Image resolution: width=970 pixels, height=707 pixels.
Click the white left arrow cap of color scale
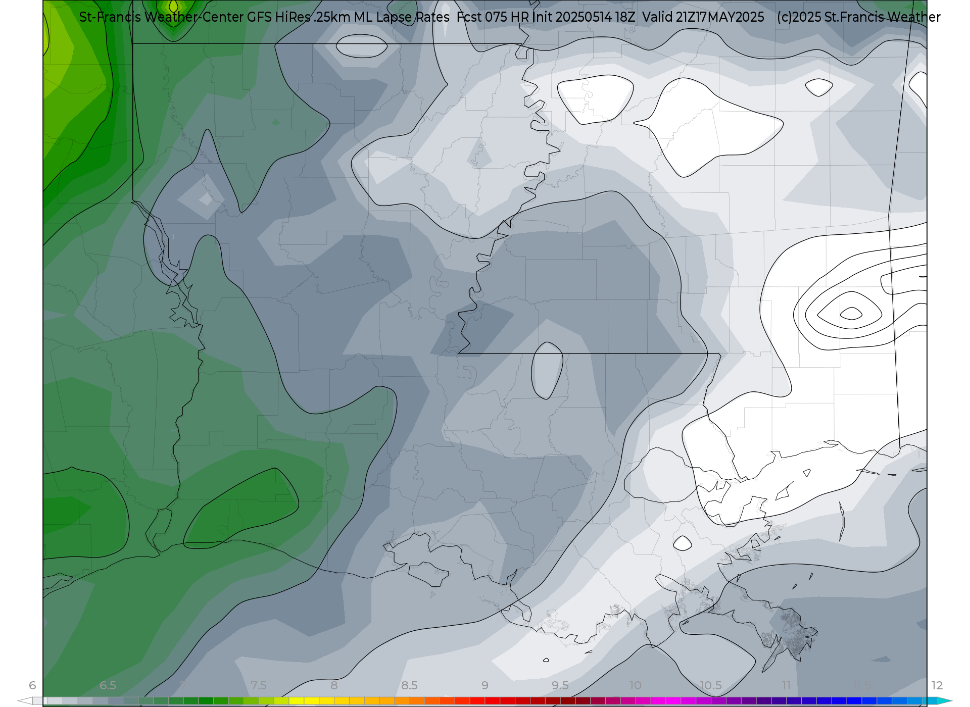click(25, 701)
